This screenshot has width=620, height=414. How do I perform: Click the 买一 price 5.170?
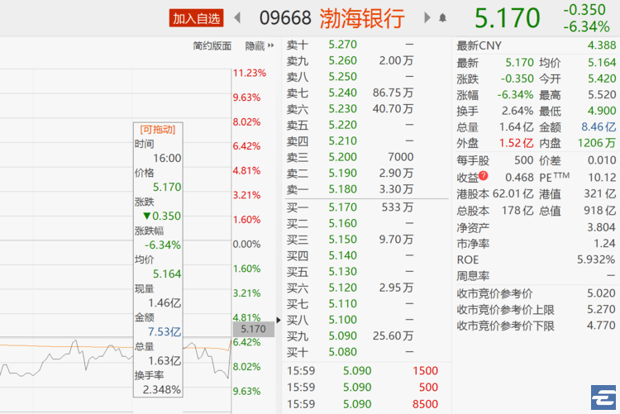pyautogui.click(x=342, y=207)
